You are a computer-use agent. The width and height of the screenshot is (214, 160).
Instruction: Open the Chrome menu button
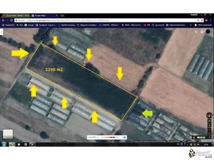click(211, 20)
